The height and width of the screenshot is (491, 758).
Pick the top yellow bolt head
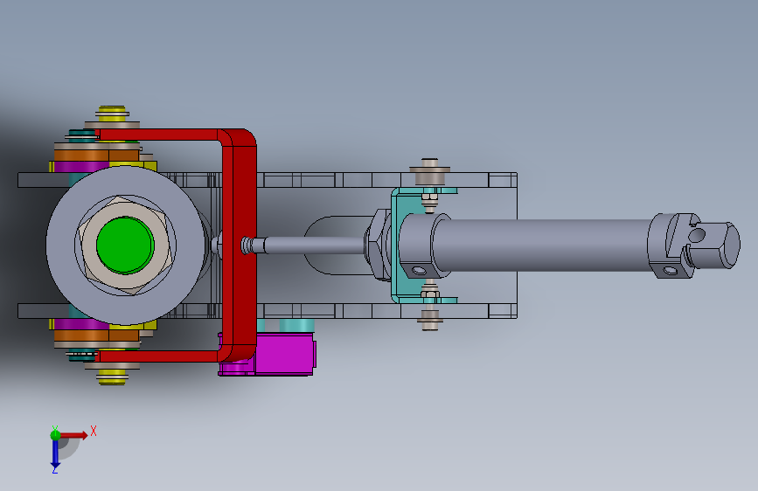(x=112, y=114)
